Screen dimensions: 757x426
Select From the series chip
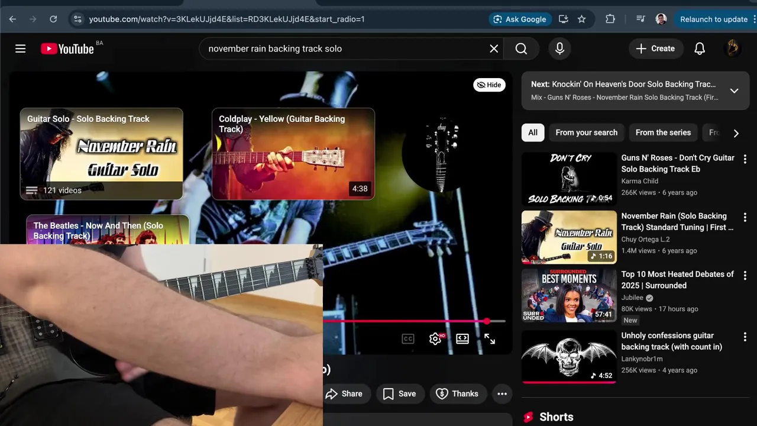tap(663, 133)
